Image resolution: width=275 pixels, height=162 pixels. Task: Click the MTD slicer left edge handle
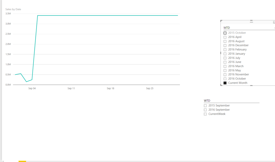pyautogui.click(x=221, y=53)
